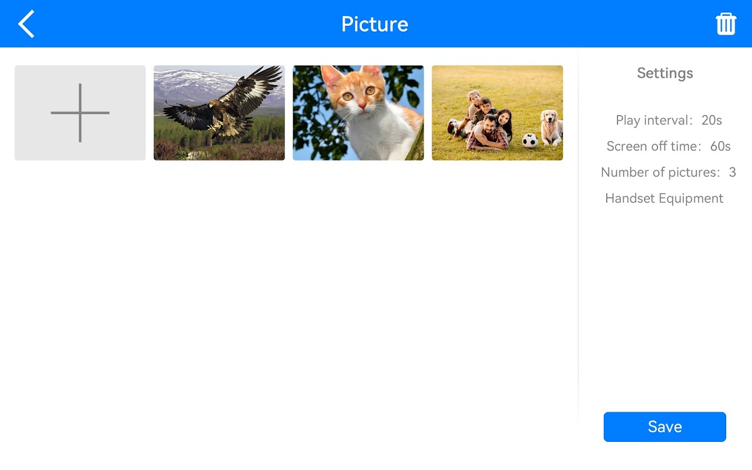Viewport: 752px width, 470px height.
Task: Click the golden retriever in family photo
Action: 550,127
